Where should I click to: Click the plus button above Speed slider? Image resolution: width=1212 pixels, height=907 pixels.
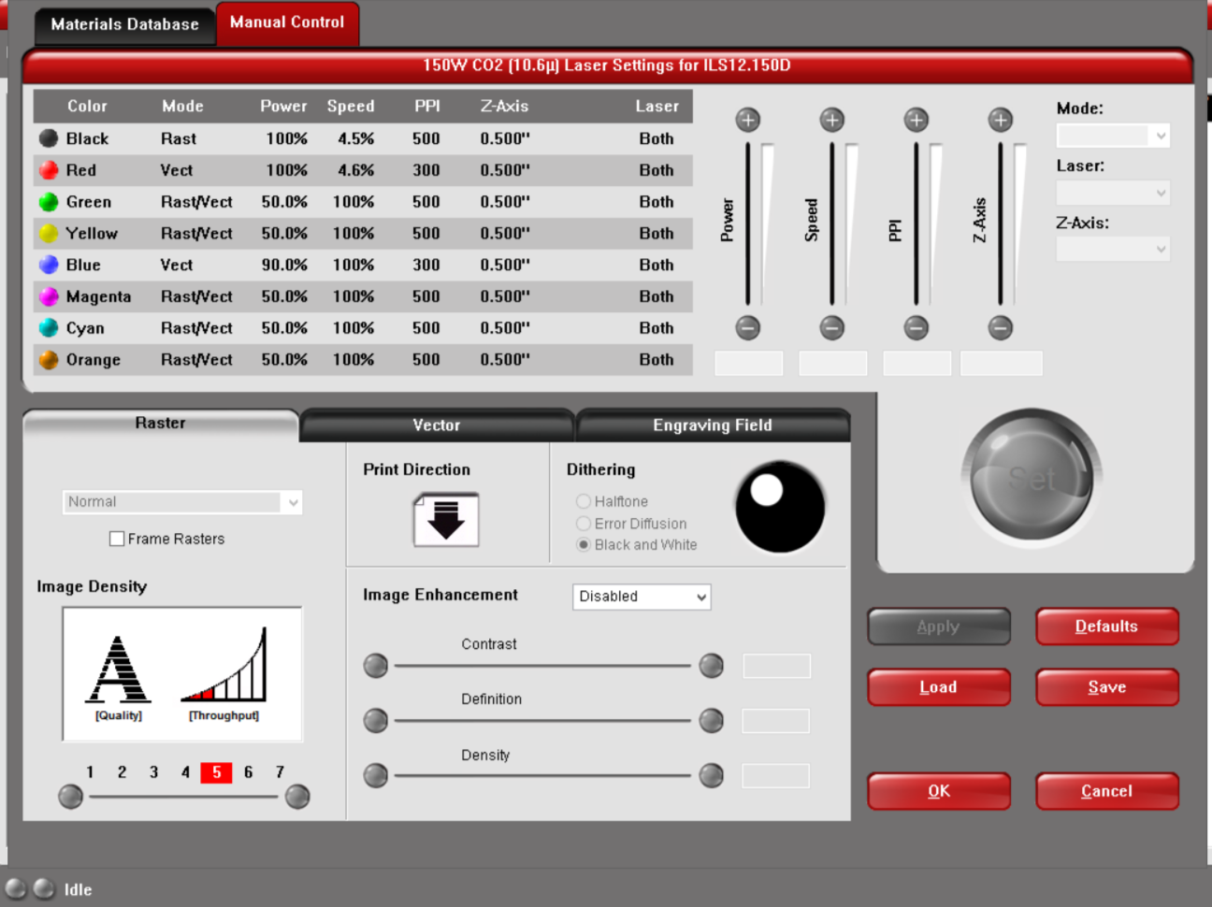[831, 120]
